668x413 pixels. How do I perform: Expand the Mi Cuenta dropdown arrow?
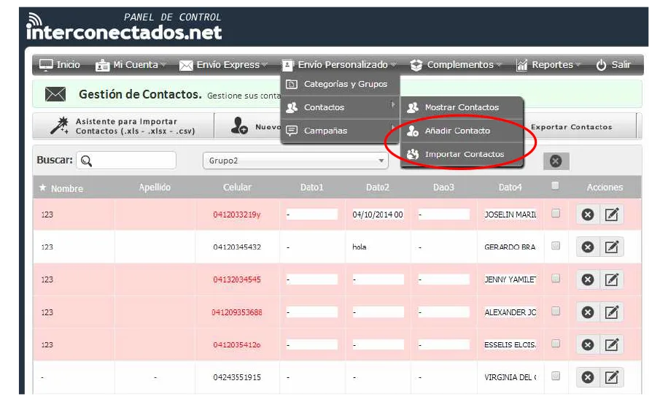163,65
